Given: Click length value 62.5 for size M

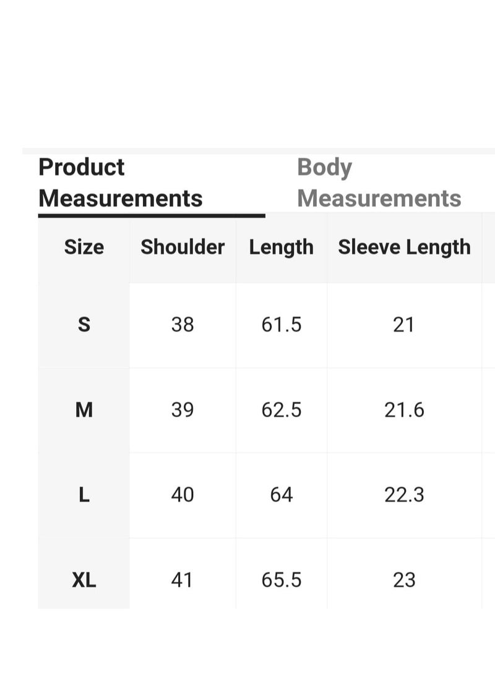Looking at the screenshot, I should tap(282, 410).
